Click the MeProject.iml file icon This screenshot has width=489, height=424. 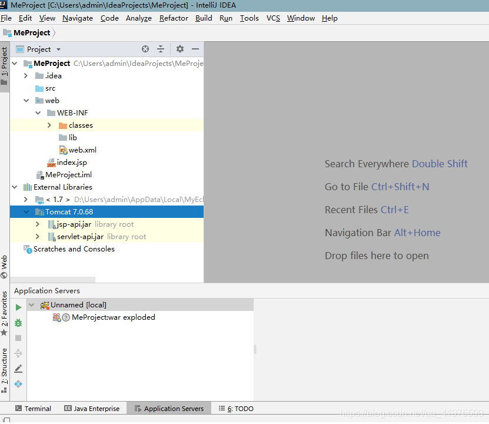[x=40, y=175]
